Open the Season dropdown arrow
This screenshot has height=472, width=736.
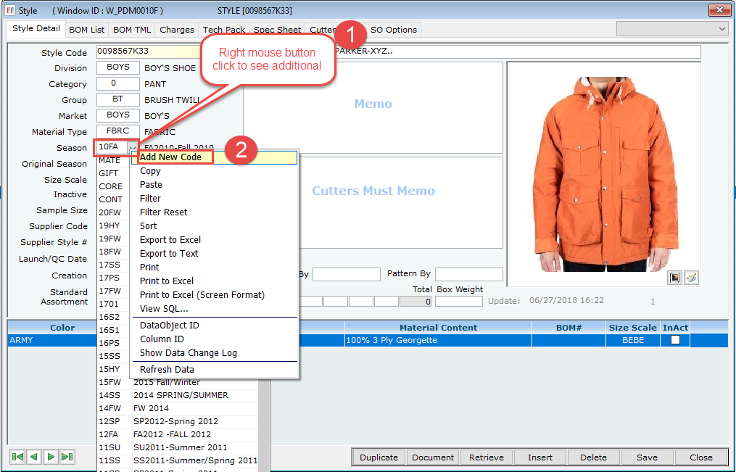coord(132,148)
